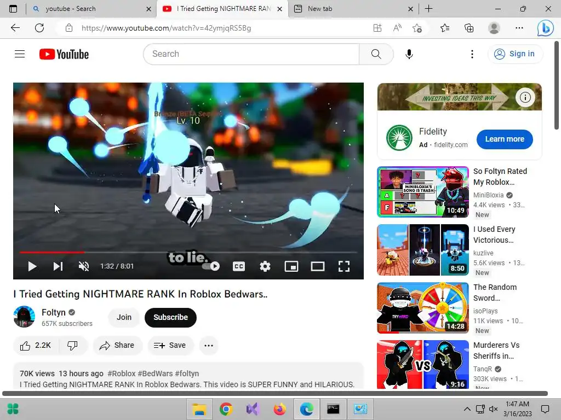
Task: Open a new browser tab
Action: [428, 9]
